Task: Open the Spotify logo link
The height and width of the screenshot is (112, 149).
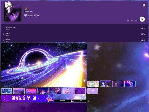Action: pos(144,5)
